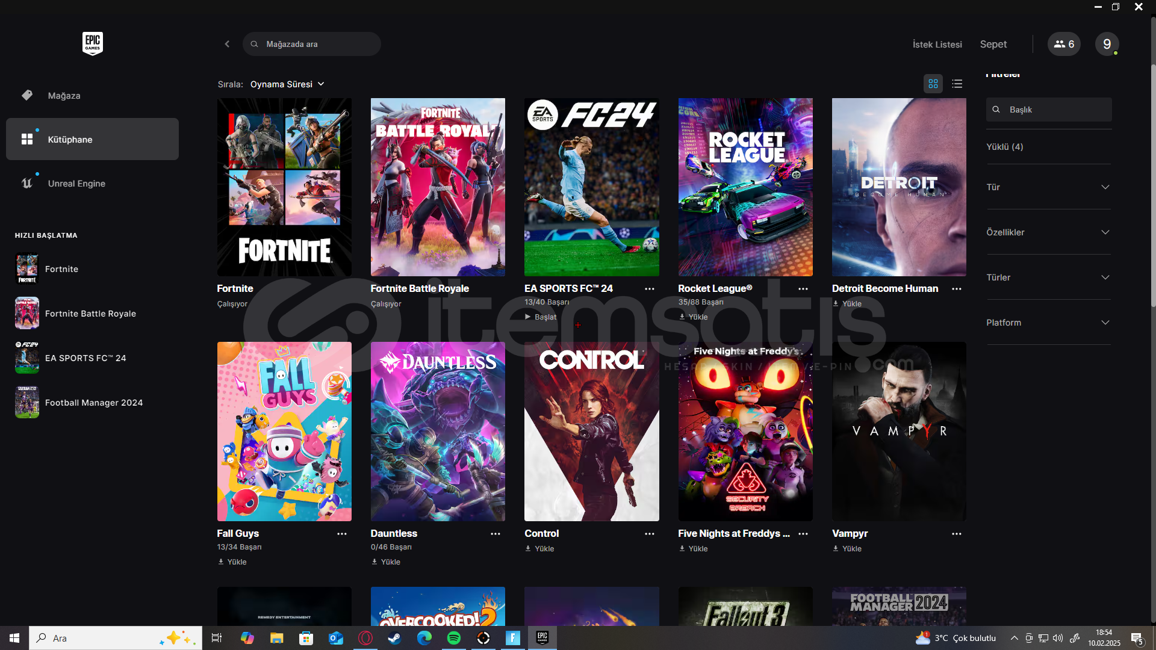Open the Unreal Engine section
Viewport: 1156px width, 650px height.
tap(92, 183)
